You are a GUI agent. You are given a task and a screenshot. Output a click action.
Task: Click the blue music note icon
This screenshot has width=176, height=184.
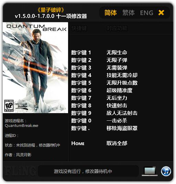pyautogui.click(x=166, y=171)
